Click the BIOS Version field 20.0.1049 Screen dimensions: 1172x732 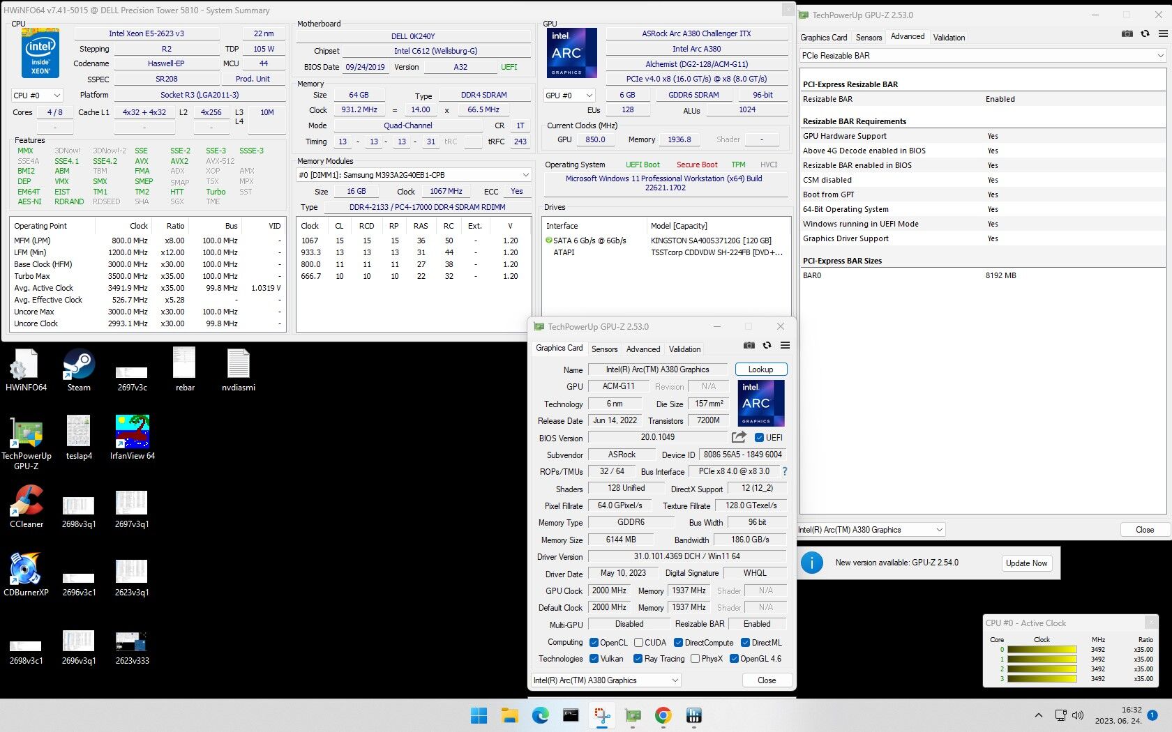(657, 438)
